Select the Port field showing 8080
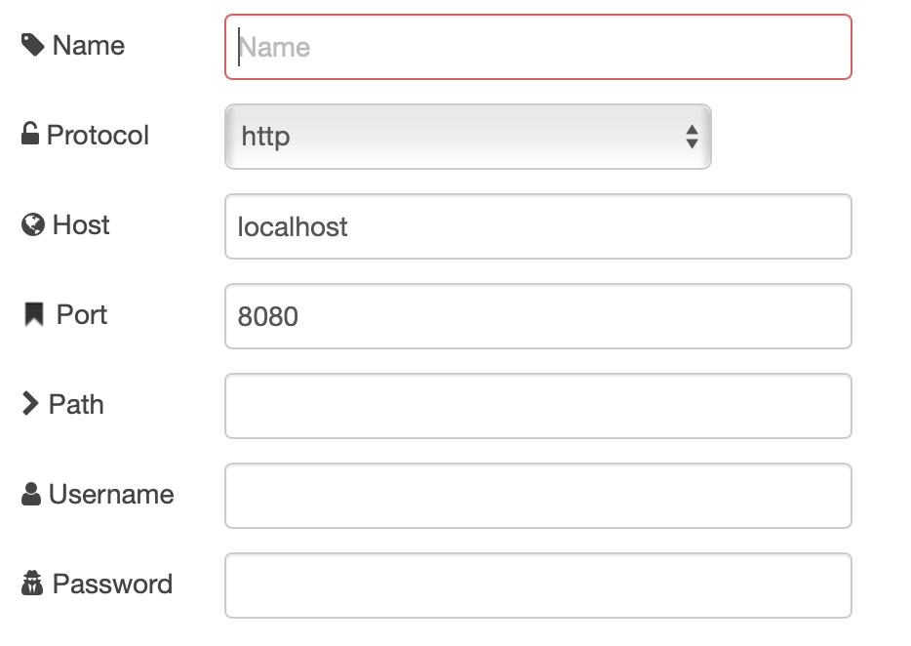Image resolution: width=911 pixels, height=646 pixels. coord(537,316)
